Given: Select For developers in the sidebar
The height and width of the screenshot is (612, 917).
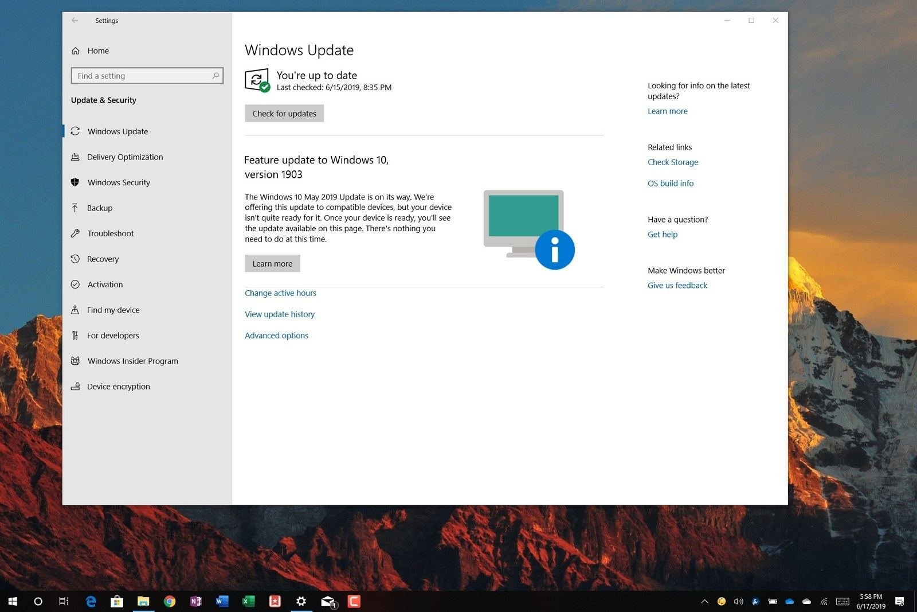Looking at the screenshot, I should (113, 336).
